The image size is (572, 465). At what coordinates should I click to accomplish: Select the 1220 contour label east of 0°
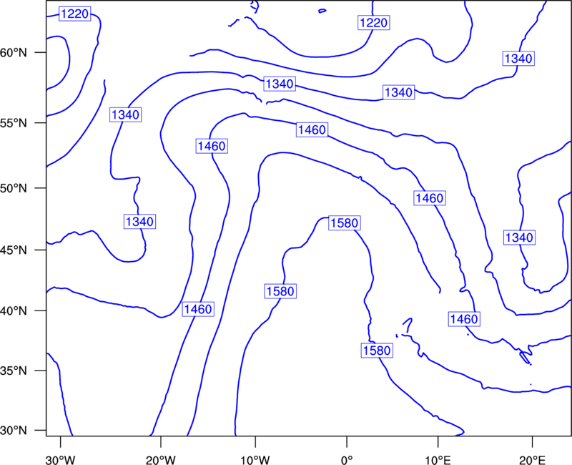tap(373, 23)
